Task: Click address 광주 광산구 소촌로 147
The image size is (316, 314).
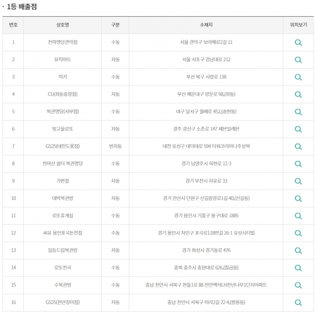Action: coord(195,129)
